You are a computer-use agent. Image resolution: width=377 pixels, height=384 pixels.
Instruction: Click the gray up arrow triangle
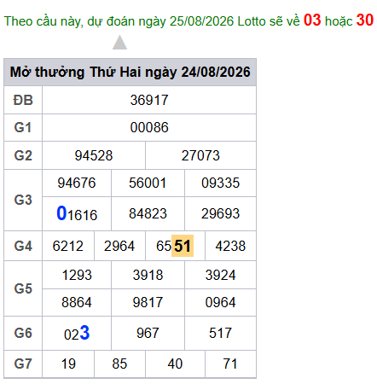pos(119,43)
